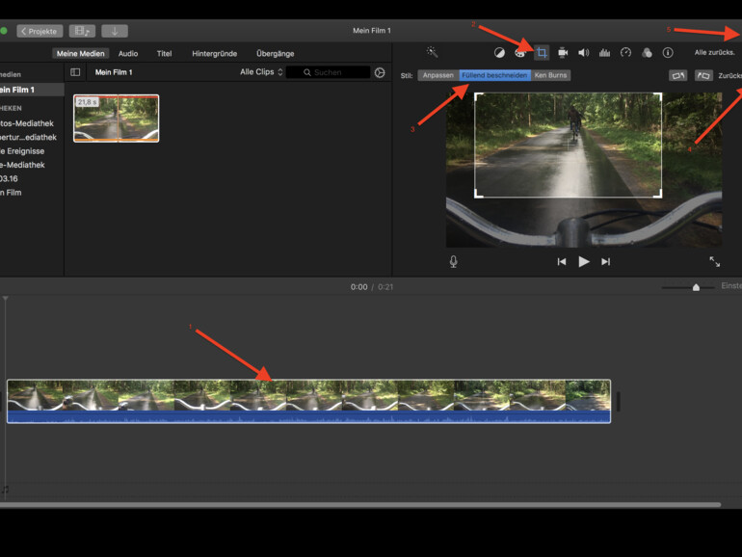Toggle the media library sidebar button
742x557 pixels.
click(75, 72)
